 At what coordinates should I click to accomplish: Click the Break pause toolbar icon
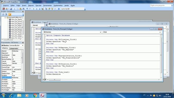37,9
